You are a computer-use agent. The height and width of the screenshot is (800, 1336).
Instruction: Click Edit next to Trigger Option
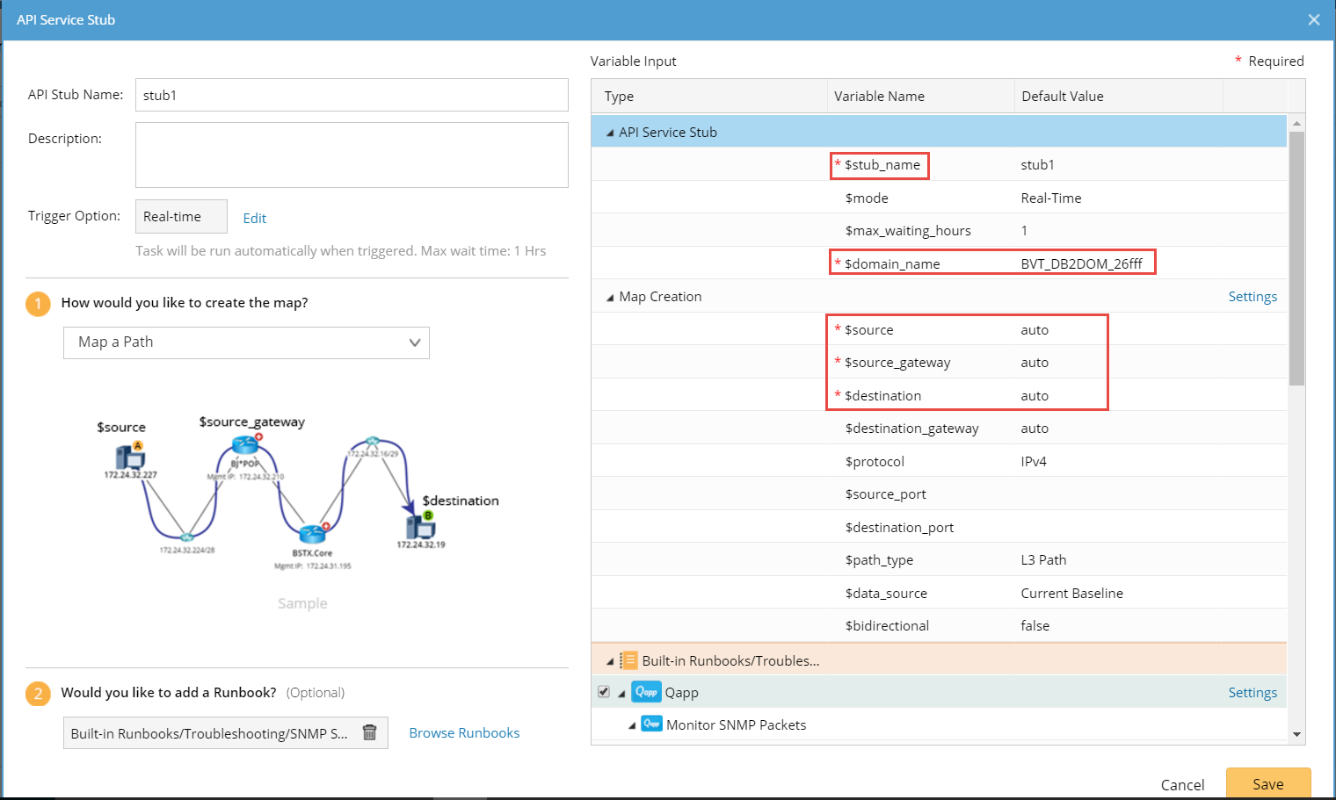[254, 218]
